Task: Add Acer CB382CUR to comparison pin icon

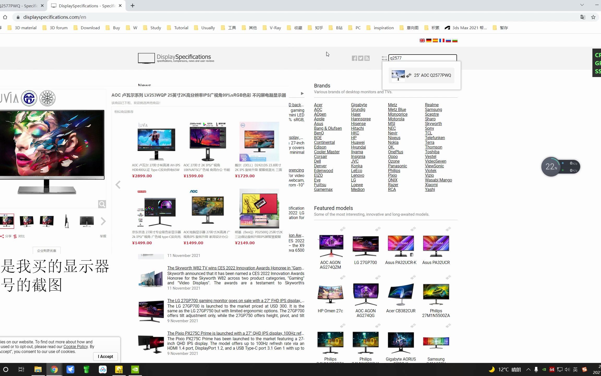Action: [413, 277]
